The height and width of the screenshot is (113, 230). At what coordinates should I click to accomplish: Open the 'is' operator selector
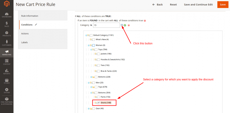pyautogui.click(x=91, y=25)
